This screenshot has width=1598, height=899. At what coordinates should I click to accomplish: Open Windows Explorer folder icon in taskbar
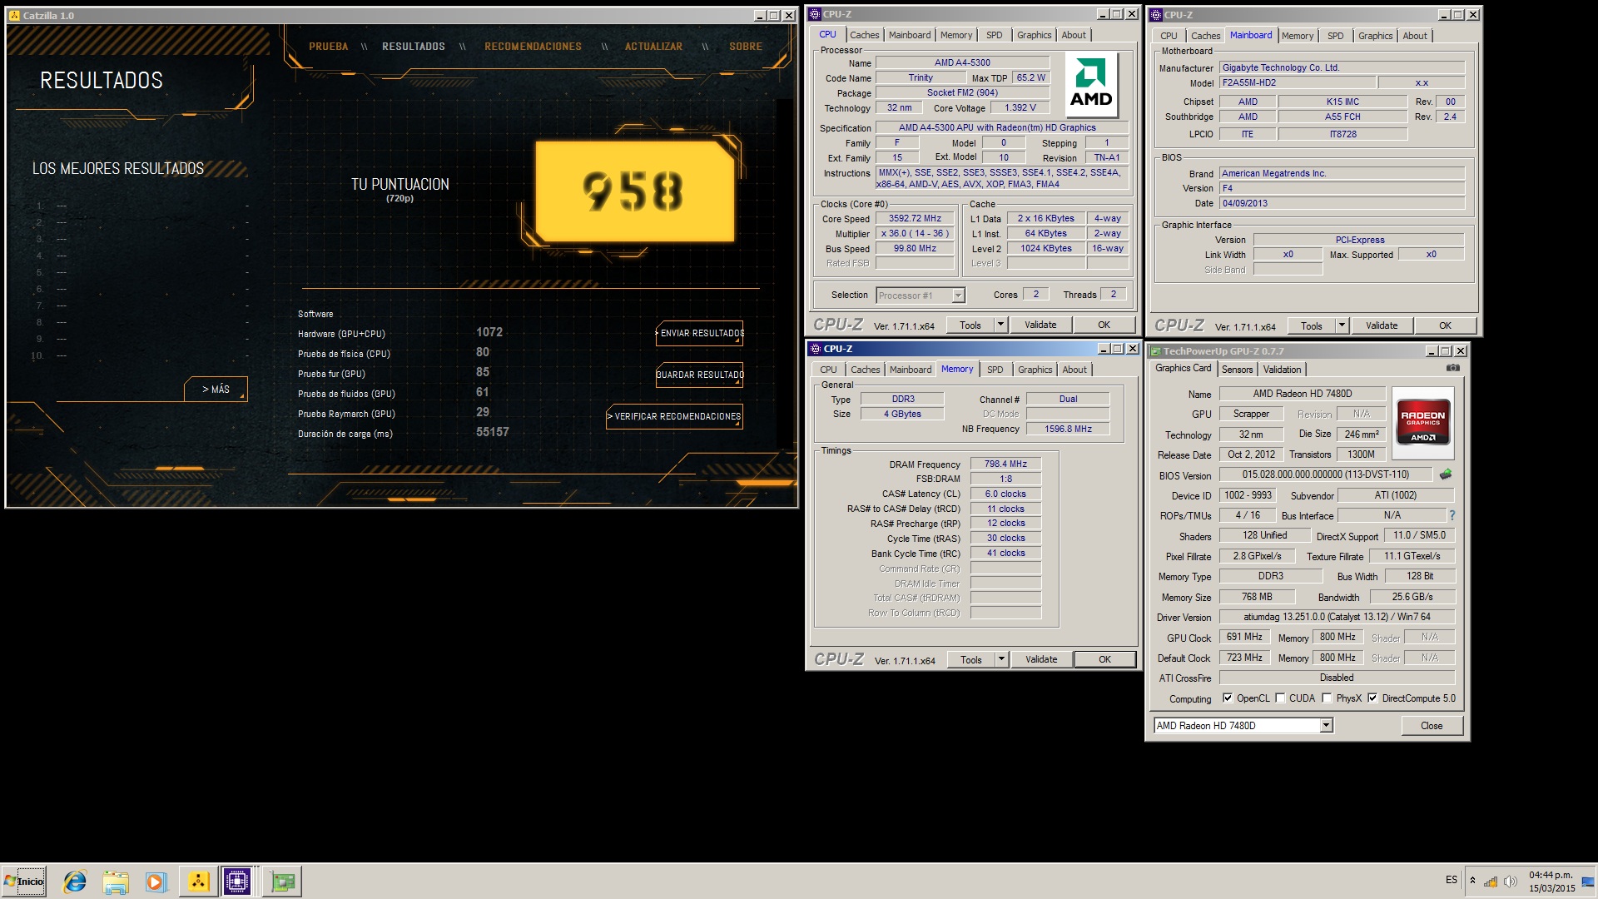116,882
